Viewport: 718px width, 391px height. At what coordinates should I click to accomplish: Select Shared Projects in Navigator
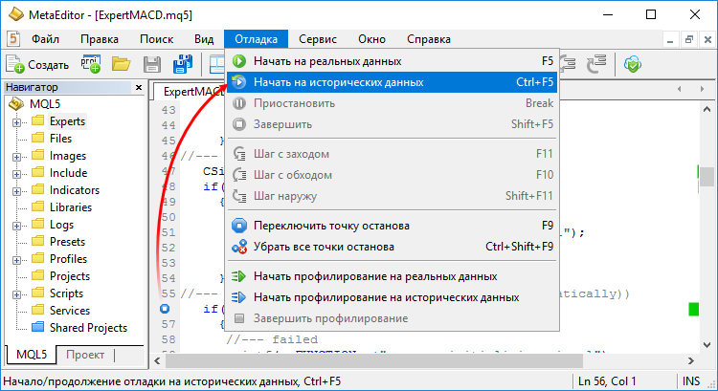[x=88, y=328]
